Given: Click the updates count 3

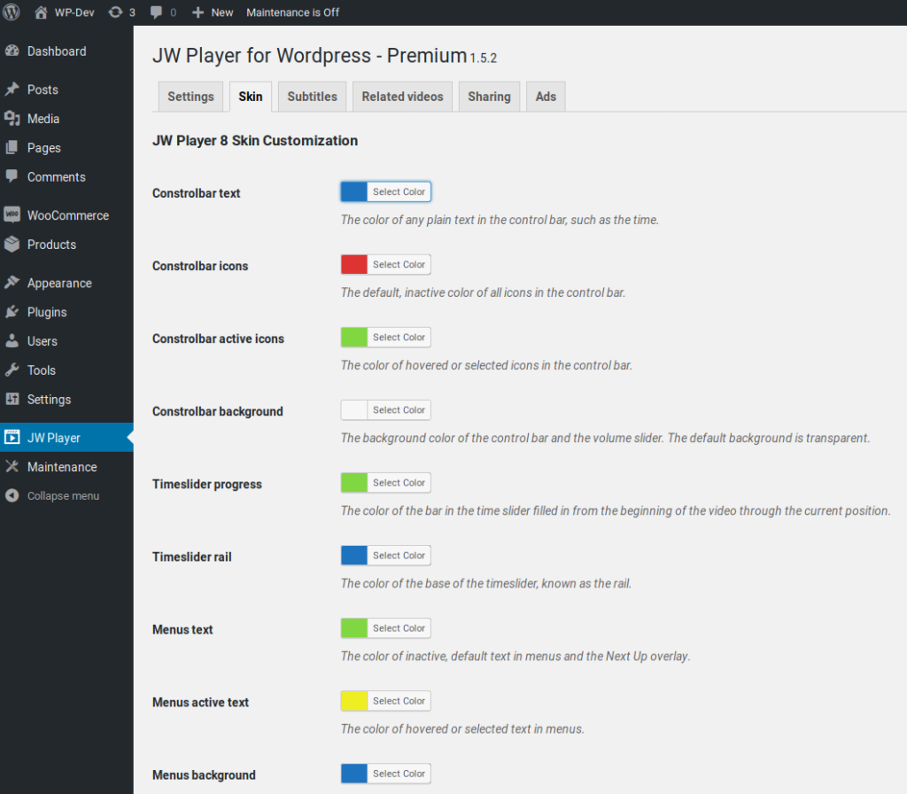Looking at the screenshot, I should 132,12.
